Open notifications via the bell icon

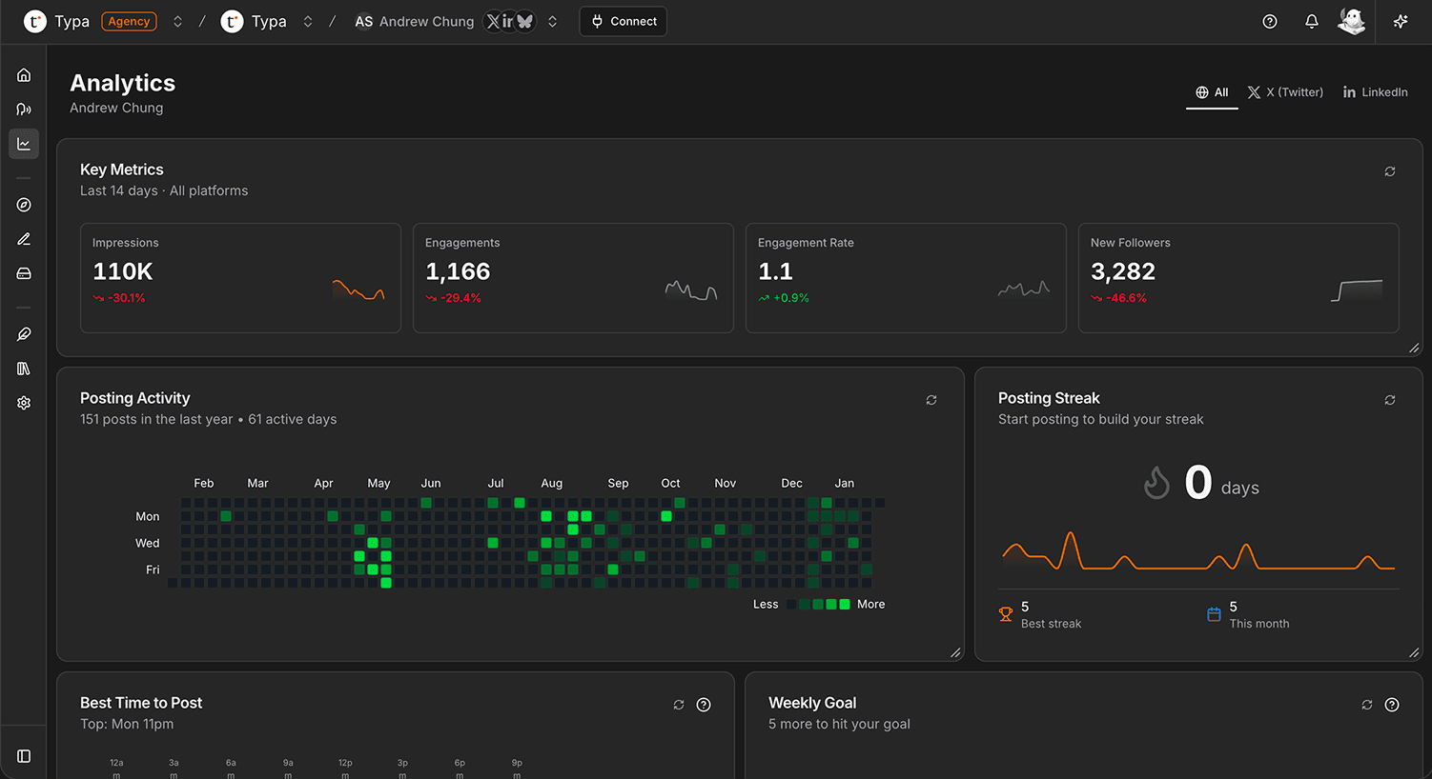pyautogui.click(x=1311, y=20)
